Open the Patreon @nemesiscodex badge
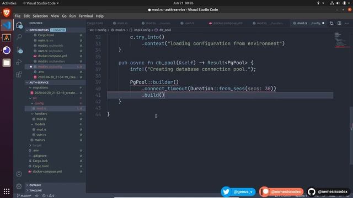 coord(281,192)
